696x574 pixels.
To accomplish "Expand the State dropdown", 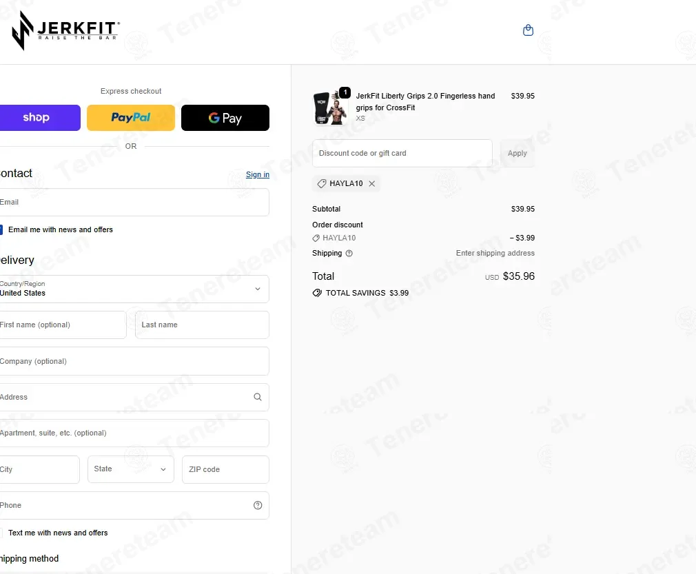I will coord(131,469).
